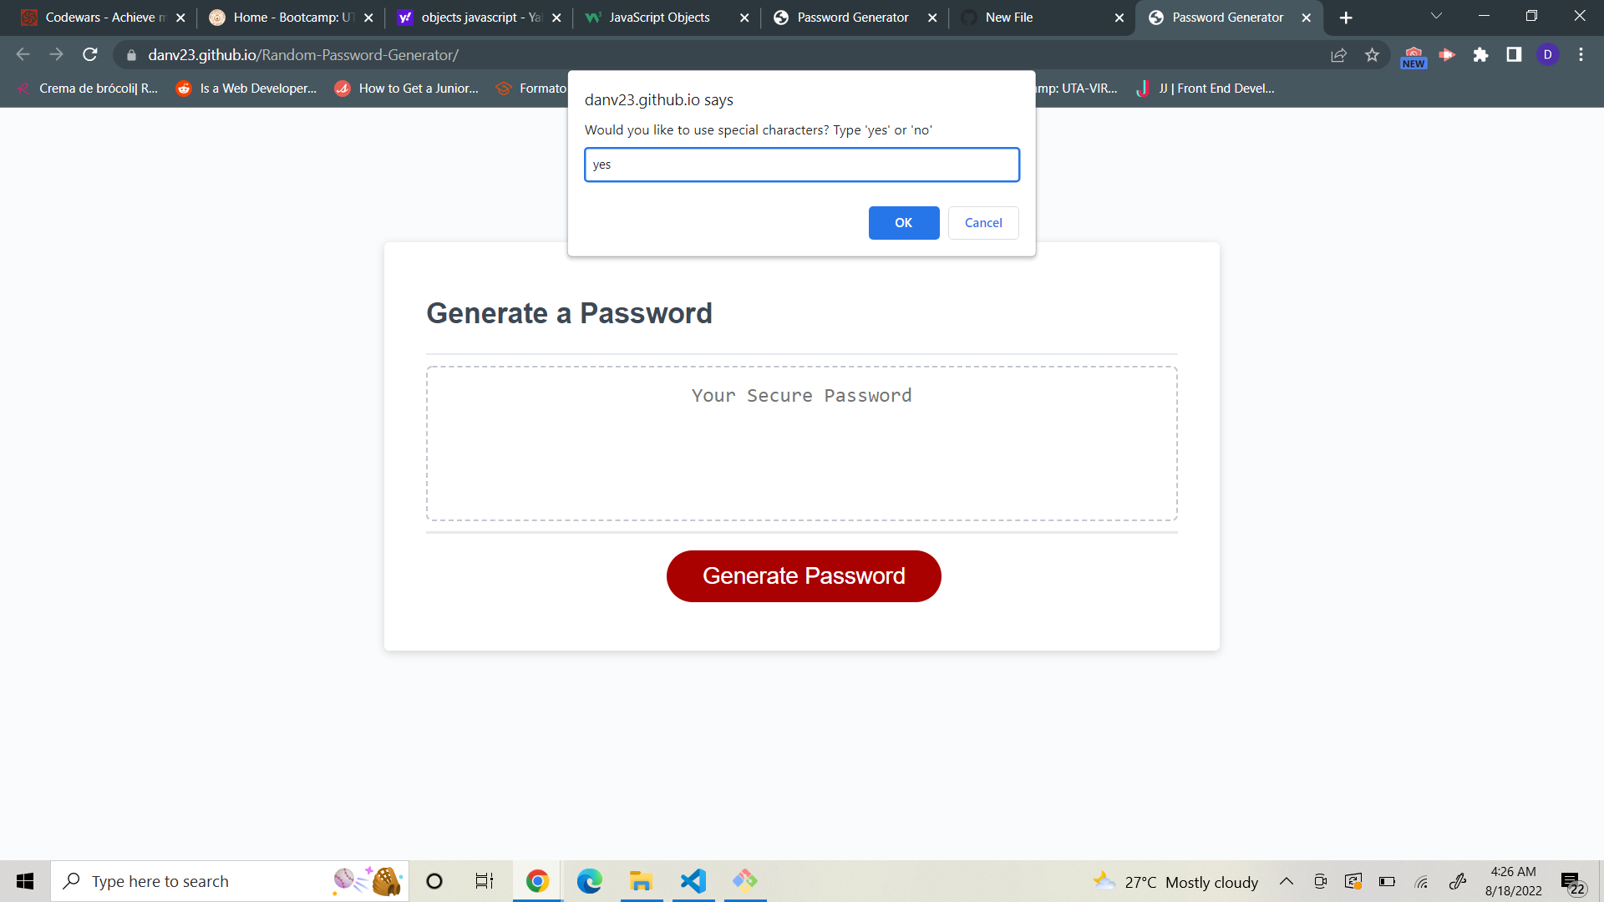Screen dimensions: 1604x902
Task: Open the side panel icon
Action: coord(1514,55)
